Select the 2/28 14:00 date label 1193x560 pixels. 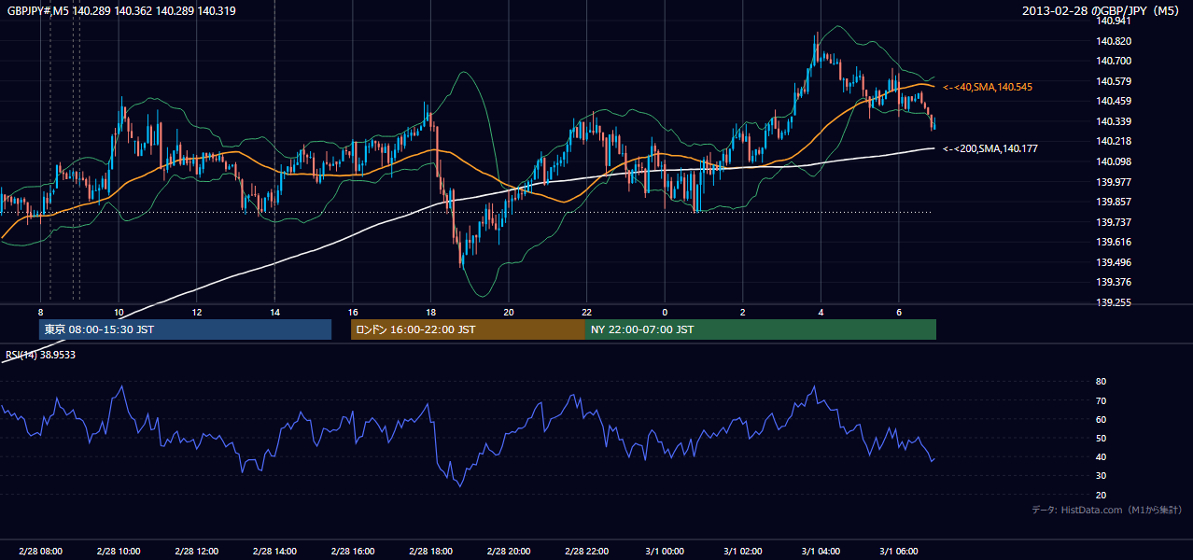point(274,551)
